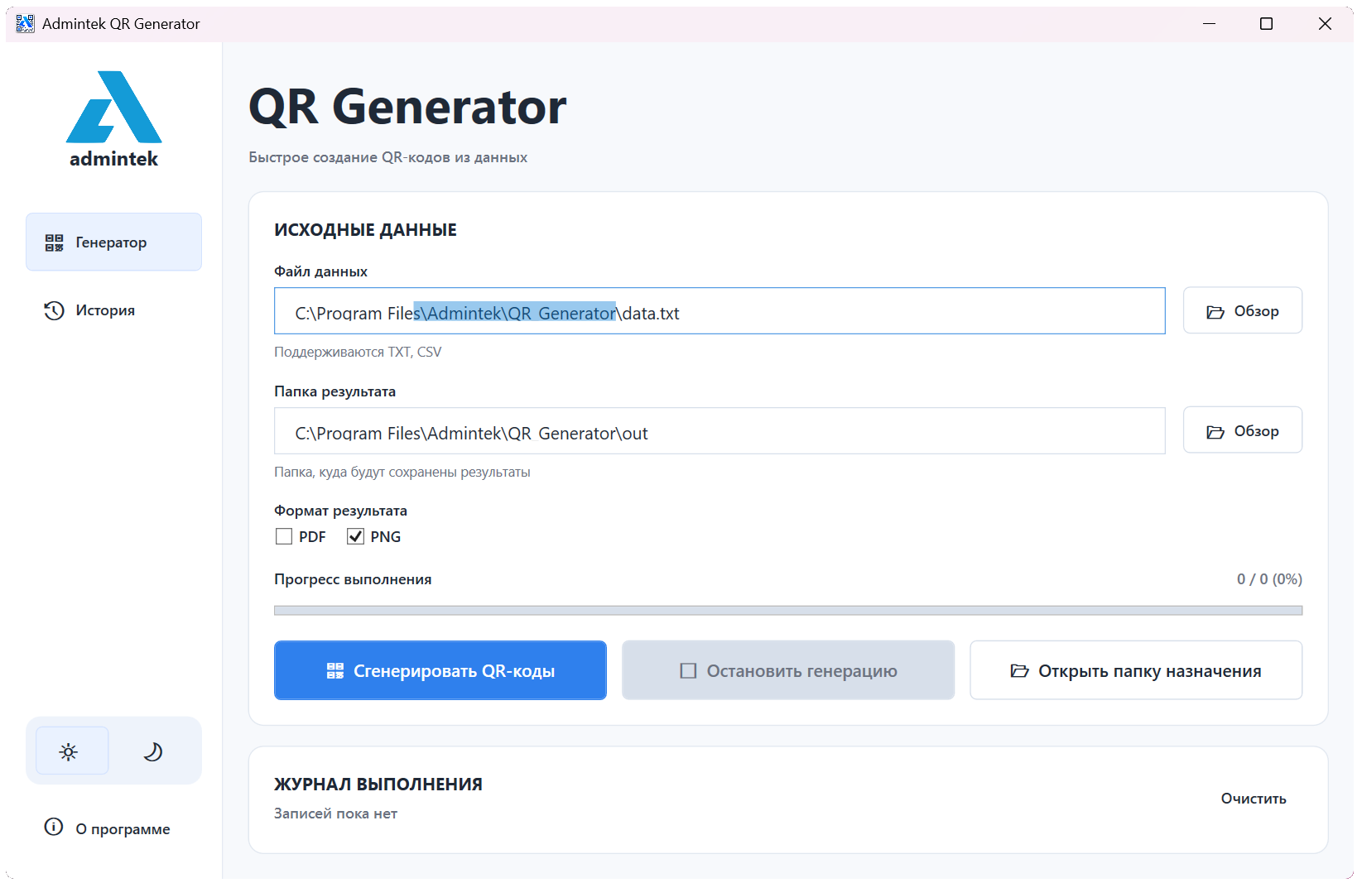Click the admintek logo
Screen dimensions: 1362x883
click(114, 119)
